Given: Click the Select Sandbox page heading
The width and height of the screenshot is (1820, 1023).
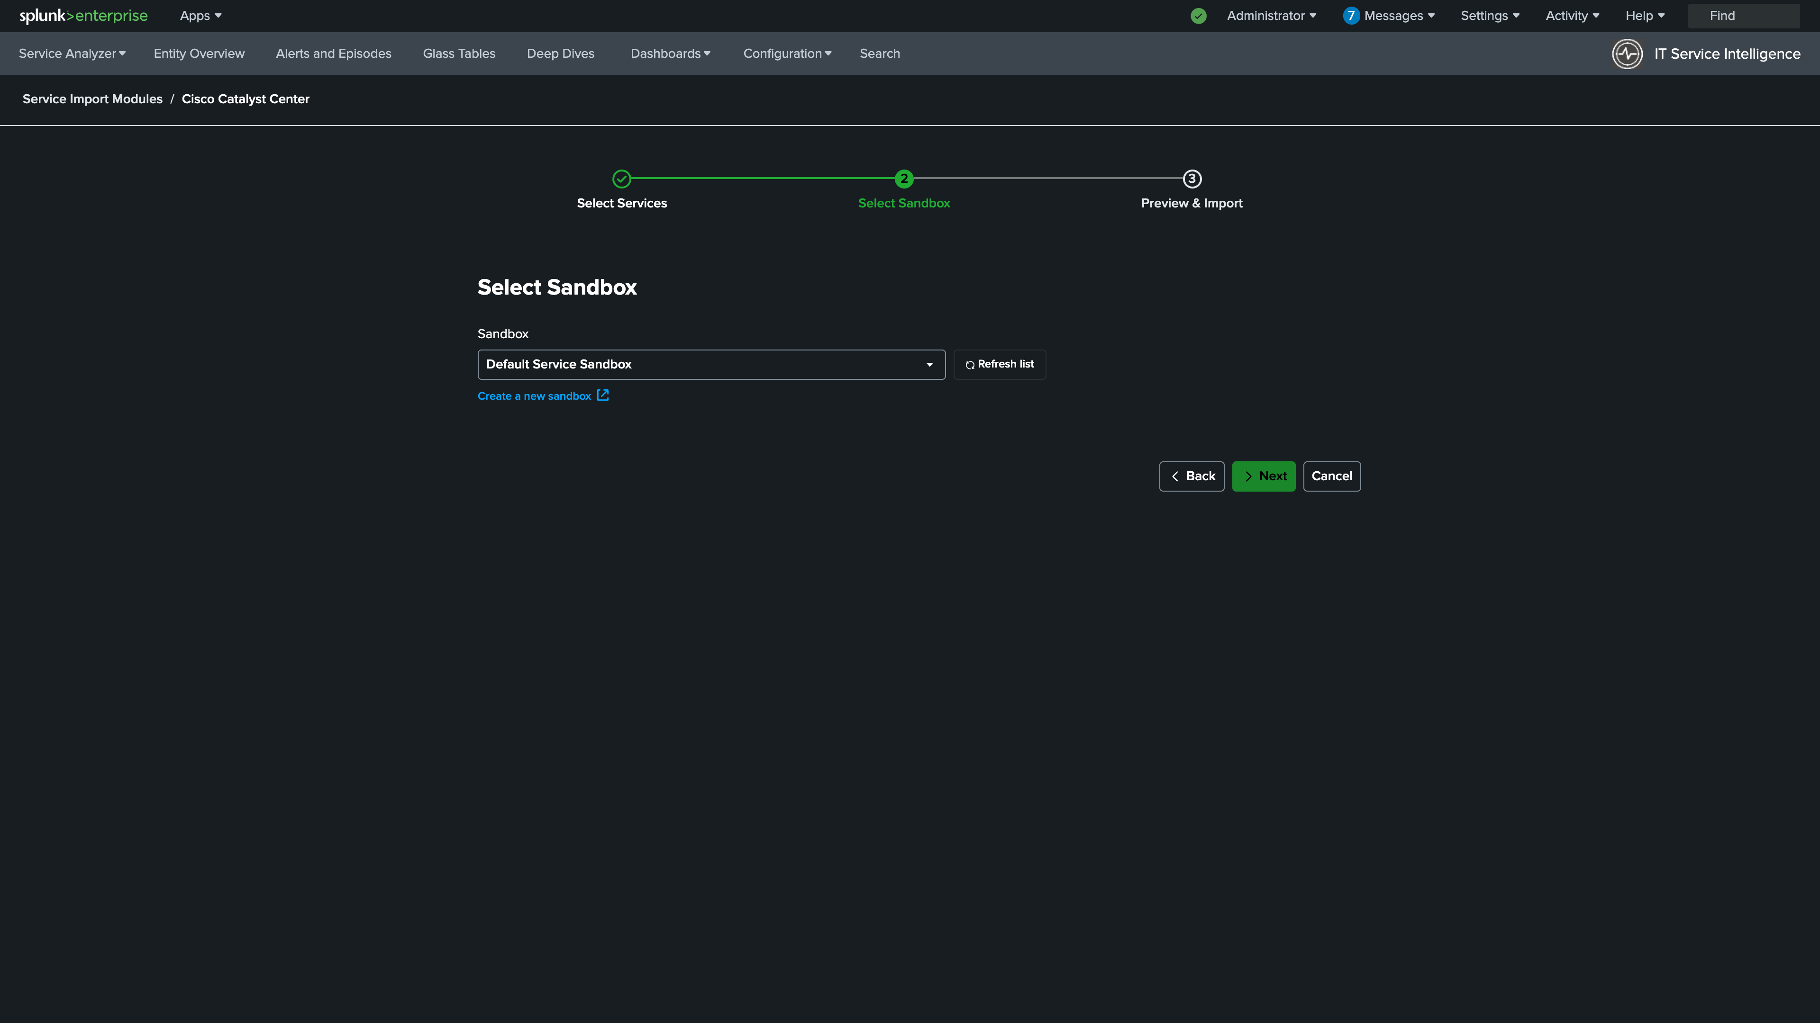Looking at the screenshot, I should click(x=557, y=287).
